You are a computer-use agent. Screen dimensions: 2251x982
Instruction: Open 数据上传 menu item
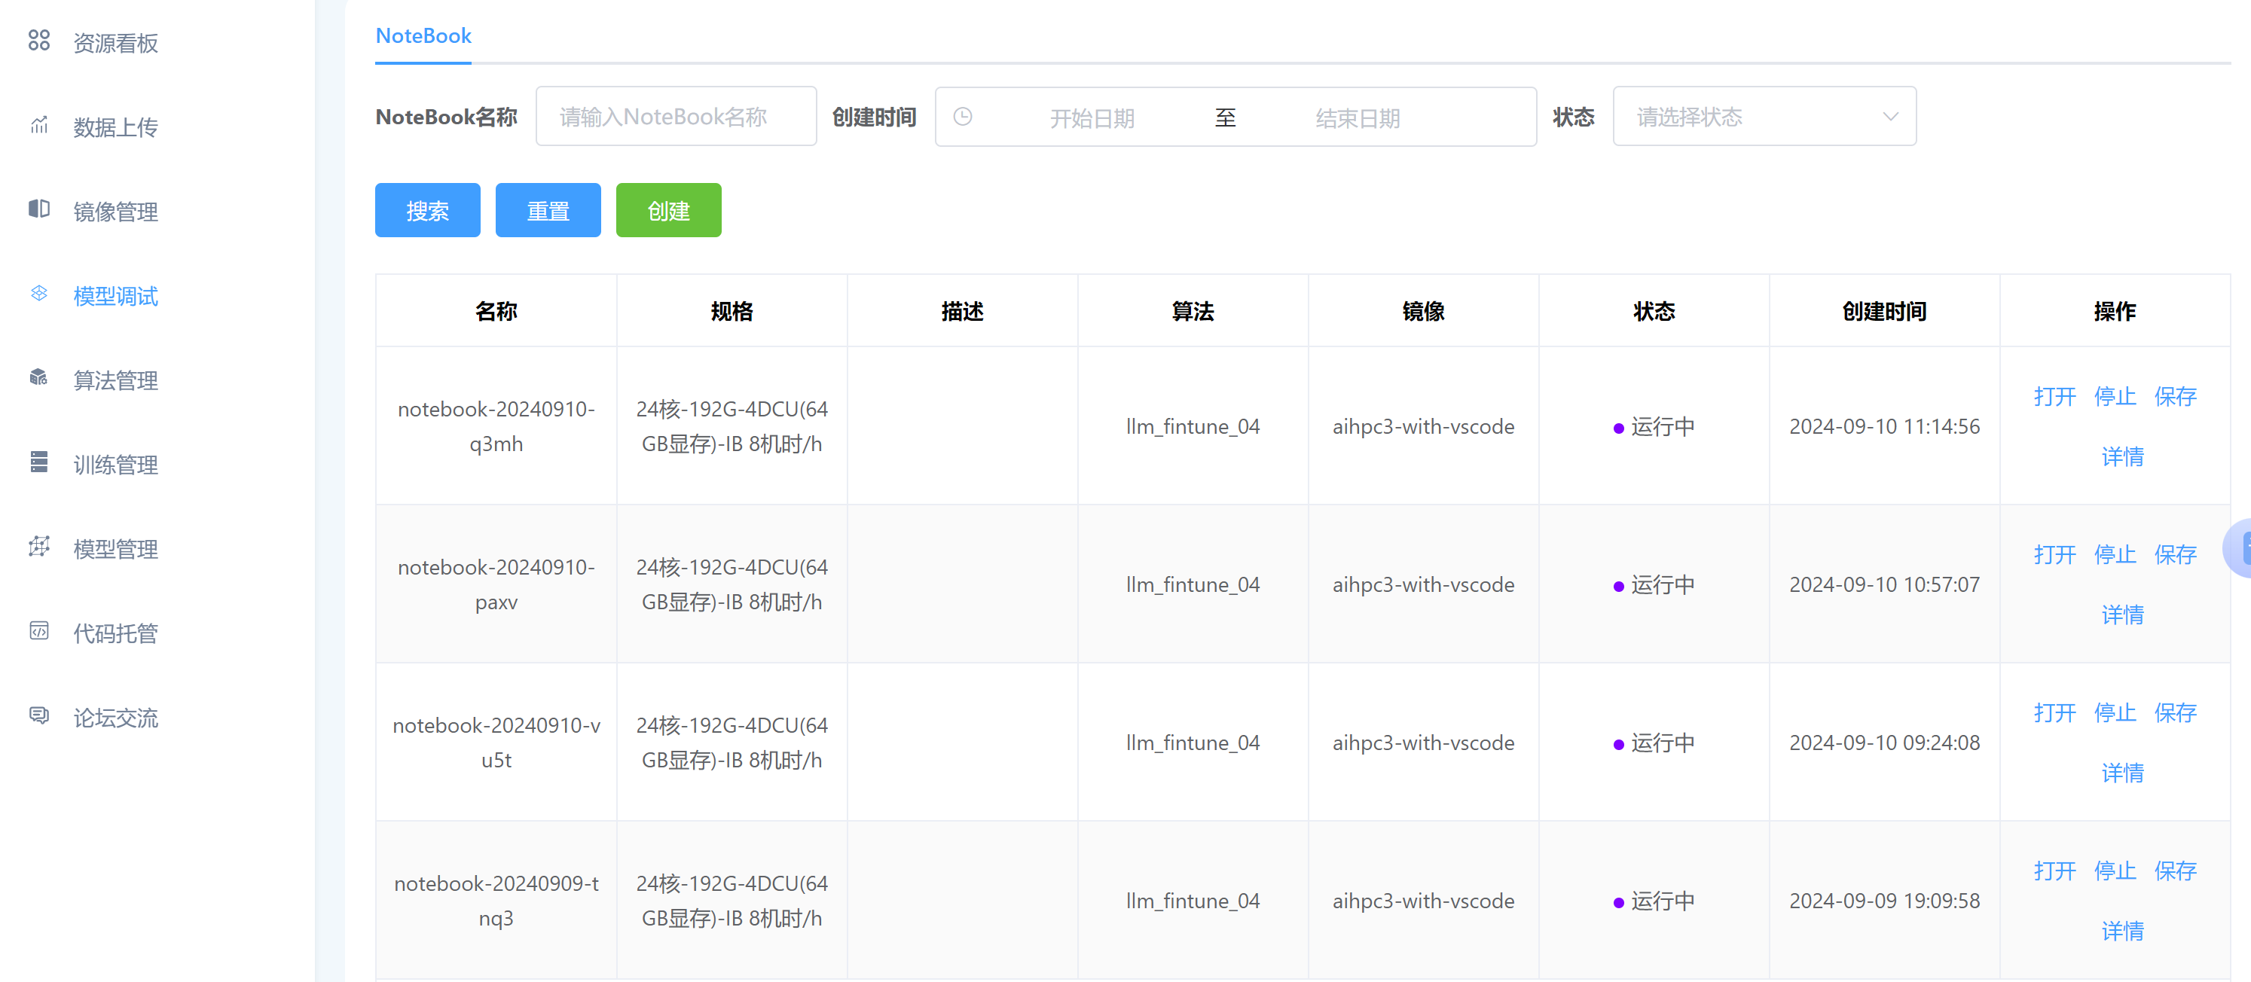click(115, 127)
